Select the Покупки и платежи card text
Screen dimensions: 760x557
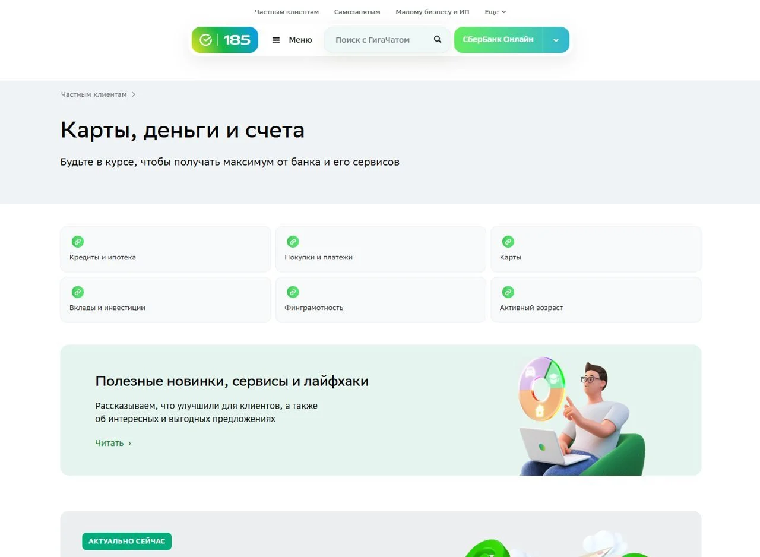(319, 257)
